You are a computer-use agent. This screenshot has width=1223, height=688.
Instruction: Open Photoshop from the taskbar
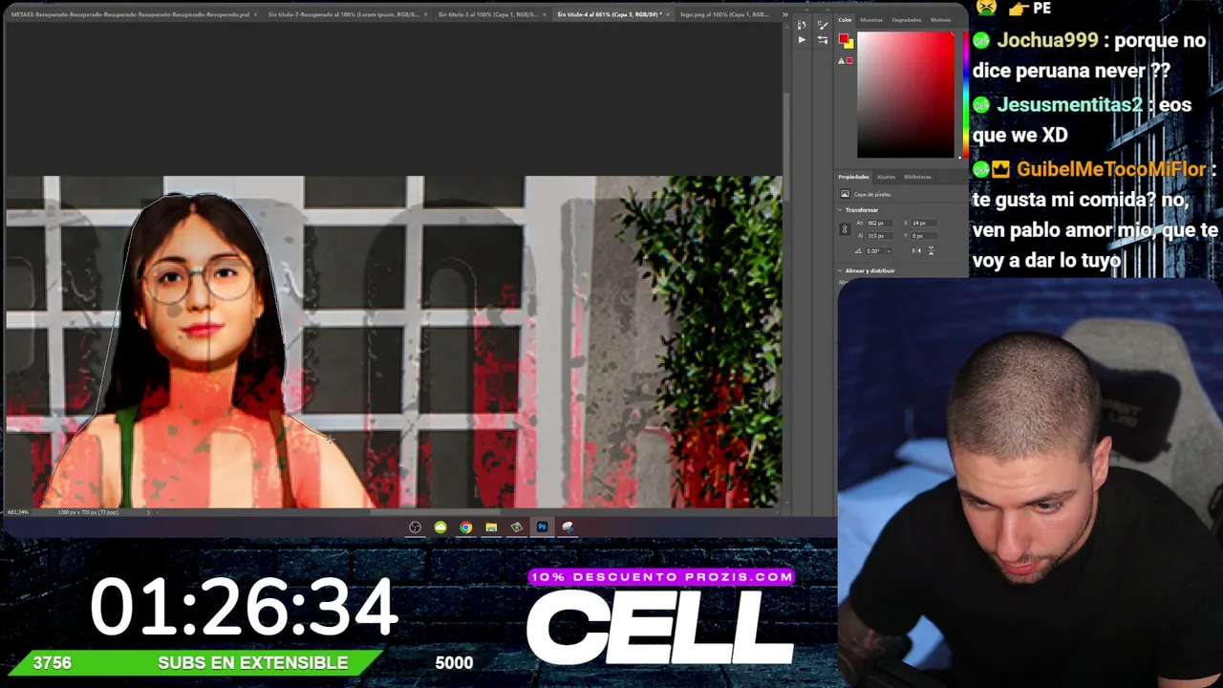[x=542, y=527]
